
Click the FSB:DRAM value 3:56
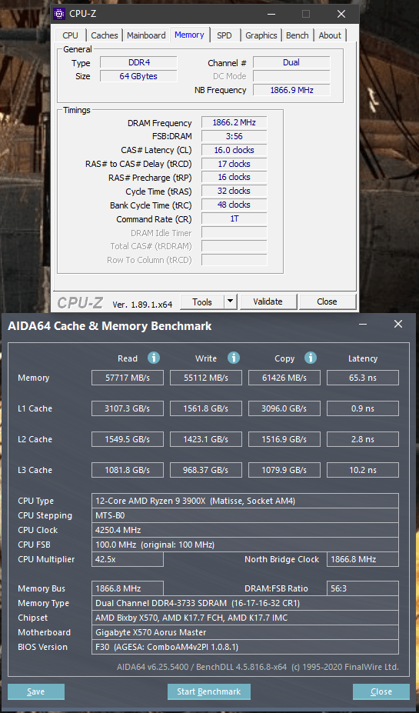(234, 136)
